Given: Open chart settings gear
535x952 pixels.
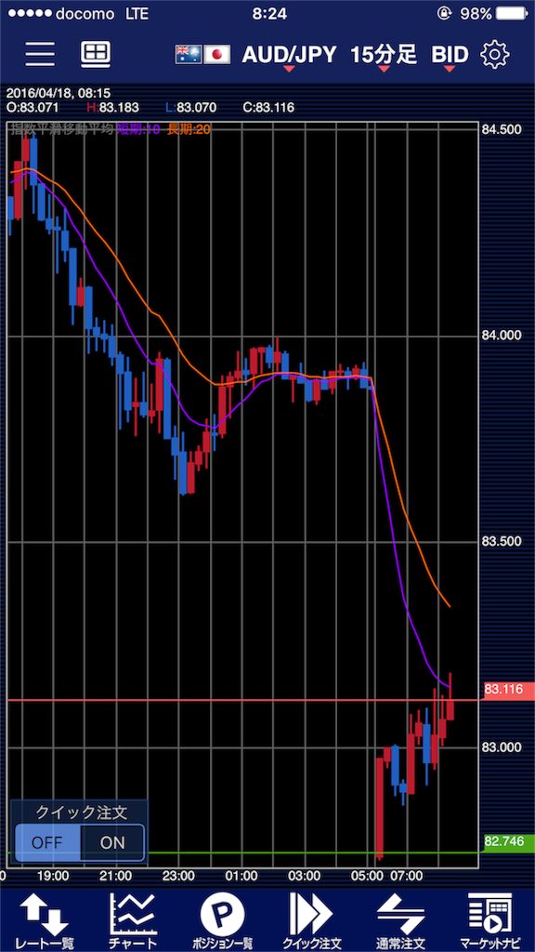Looking at the screenshot, I should pos(494,55).
